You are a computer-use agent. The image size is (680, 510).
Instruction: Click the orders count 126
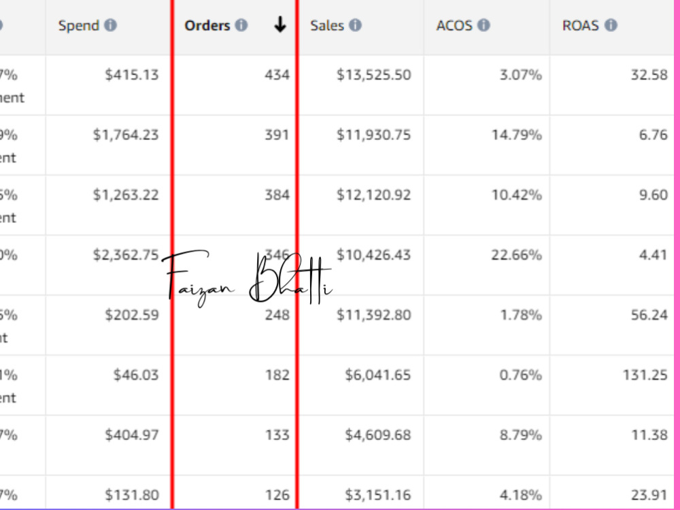pos(277,495)
